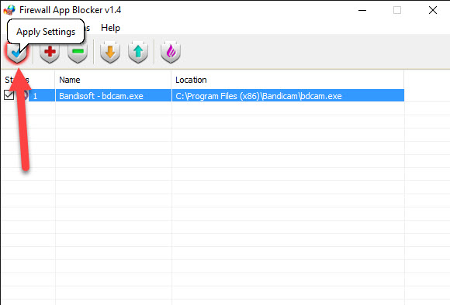The height and width of the screenshot is (305, 450).
Task: Select the Bandisoft - bdcam.exe name cell
Action: pos(113,96)
